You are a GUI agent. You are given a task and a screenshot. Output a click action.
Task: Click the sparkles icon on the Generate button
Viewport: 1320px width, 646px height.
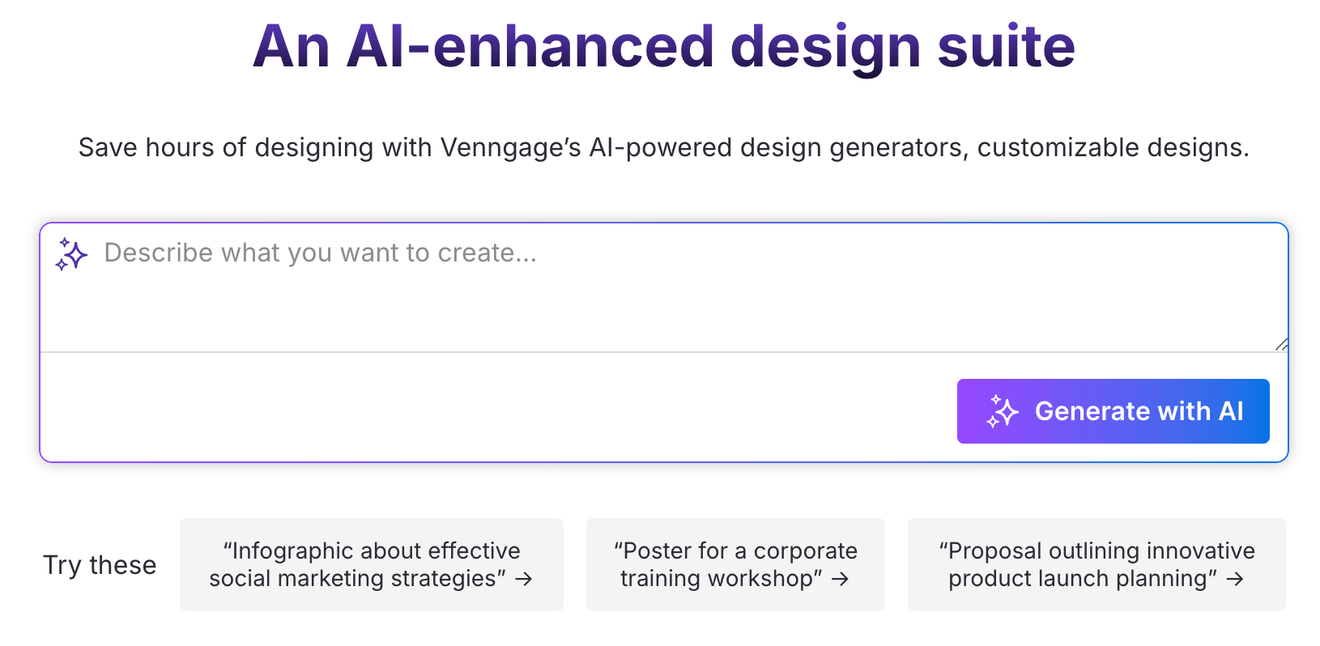click(x=1003, y=411)
